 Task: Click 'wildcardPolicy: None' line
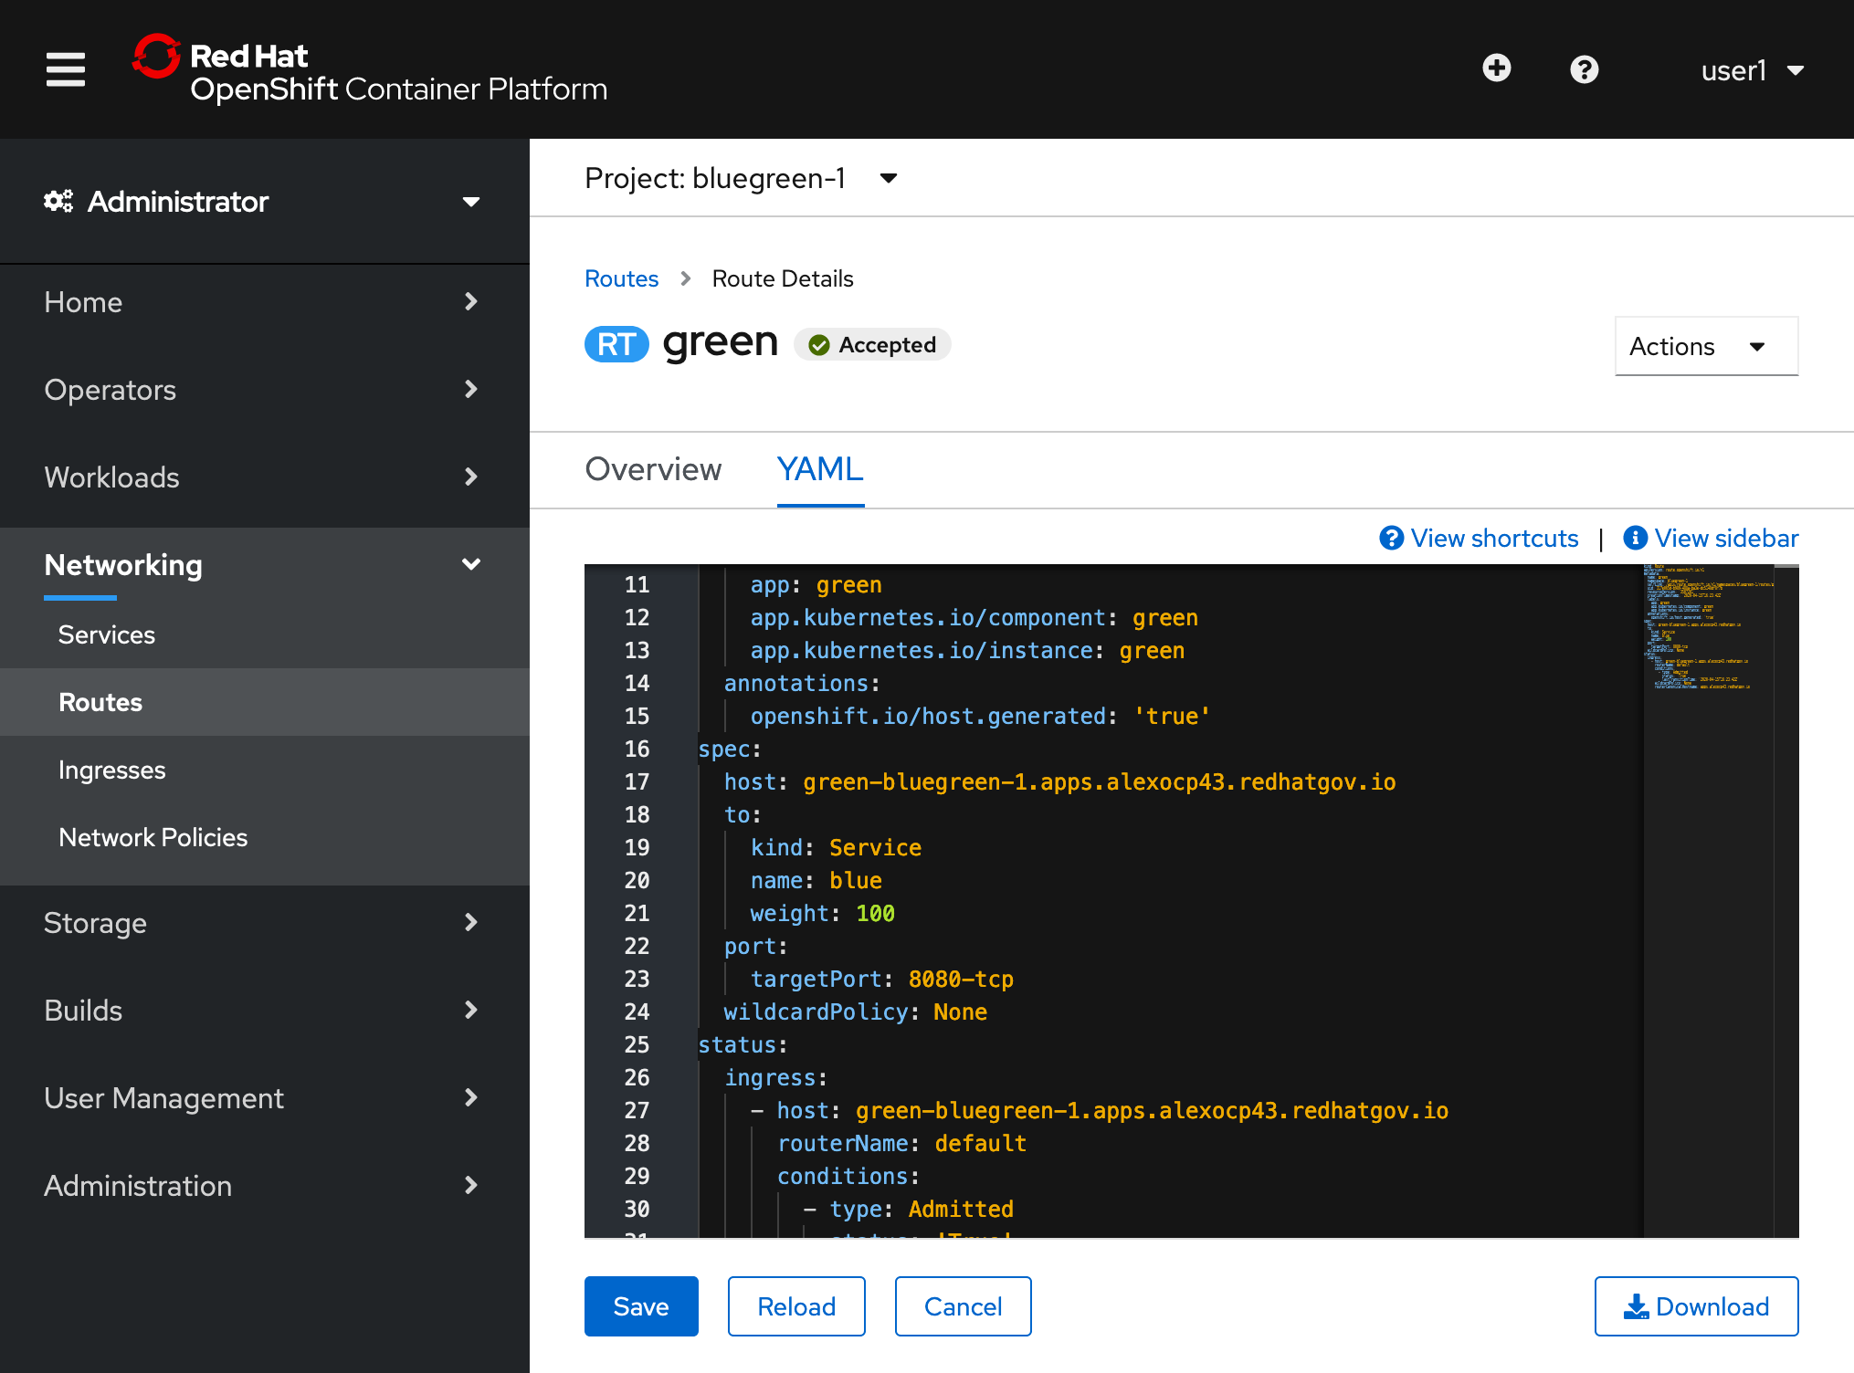[x=855, y=1012]
